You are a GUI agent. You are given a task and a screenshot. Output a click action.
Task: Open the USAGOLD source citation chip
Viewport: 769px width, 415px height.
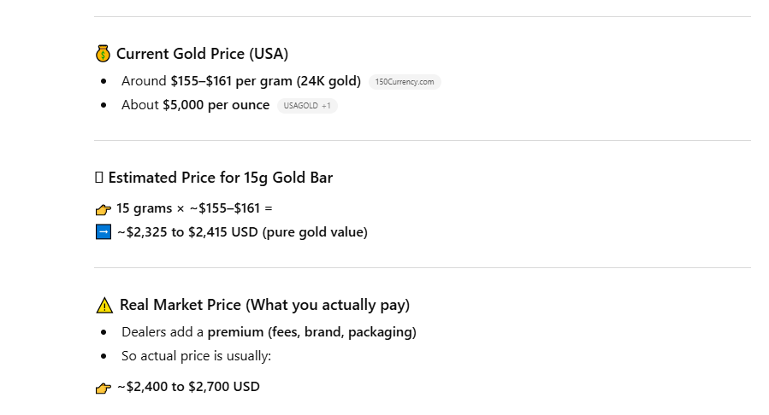[300, 106]
